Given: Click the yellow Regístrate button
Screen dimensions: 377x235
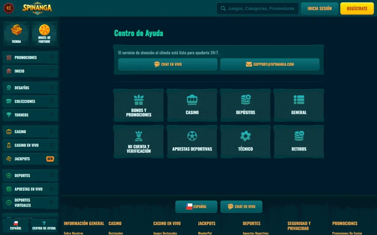Looking at the screenshot, I should point(357,8).
